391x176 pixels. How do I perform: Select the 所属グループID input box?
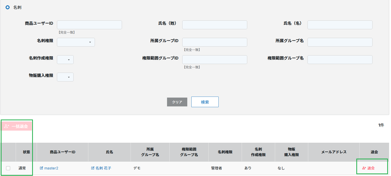point(215,42)
